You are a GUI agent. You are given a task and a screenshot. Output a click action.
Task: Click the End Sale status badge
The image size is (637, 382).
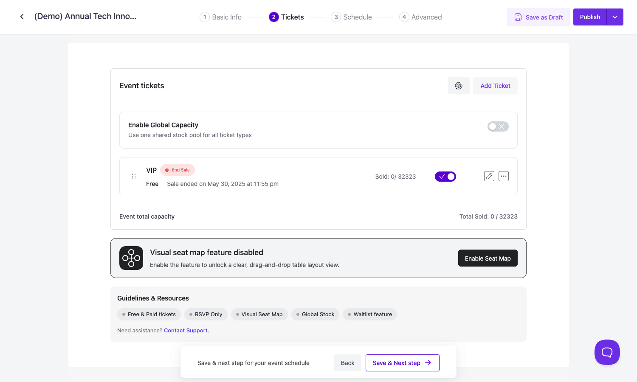178,170
